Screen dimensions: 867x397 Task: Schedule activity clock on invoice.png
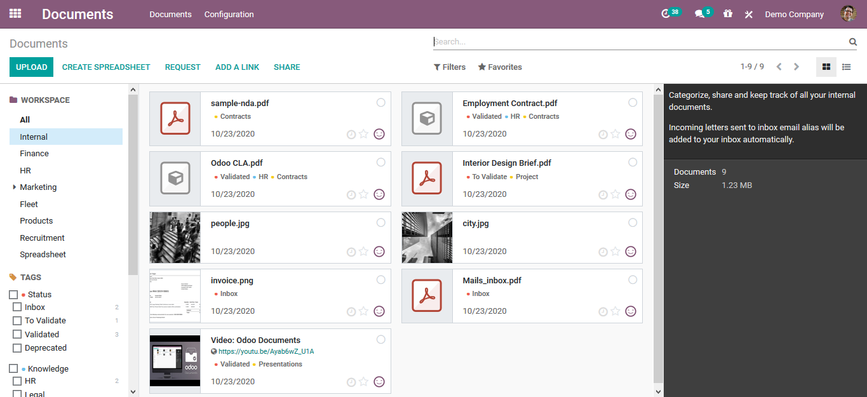click(351, 312)
